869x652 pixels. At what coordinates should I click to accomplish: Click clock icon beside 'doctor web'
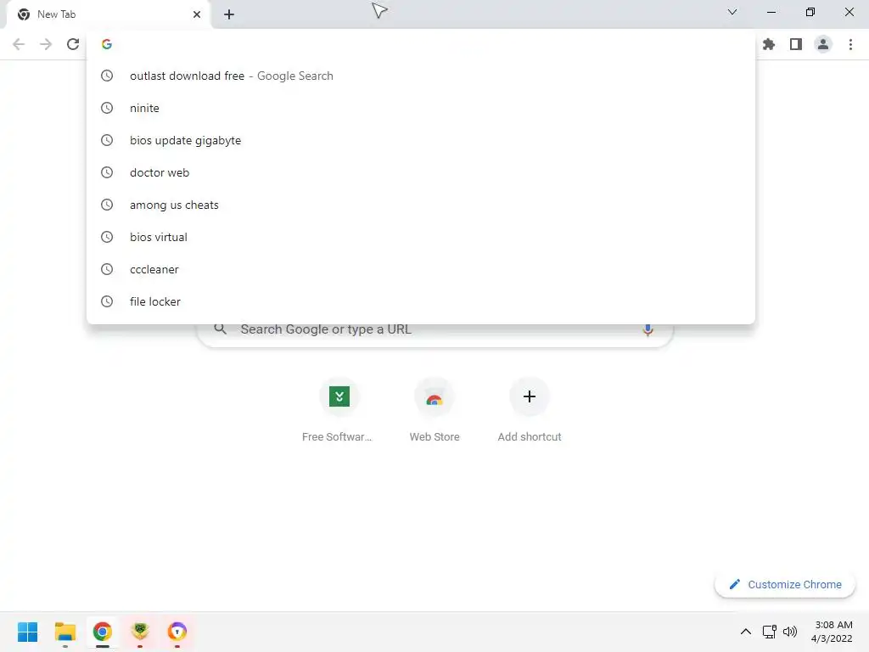click(107, 172)
